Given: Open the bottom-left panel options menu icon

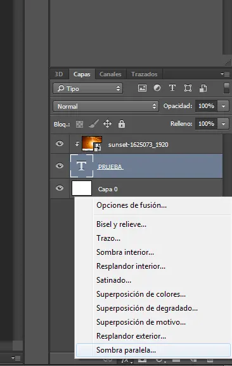Looking at the screenshot, I should point(16,358).
